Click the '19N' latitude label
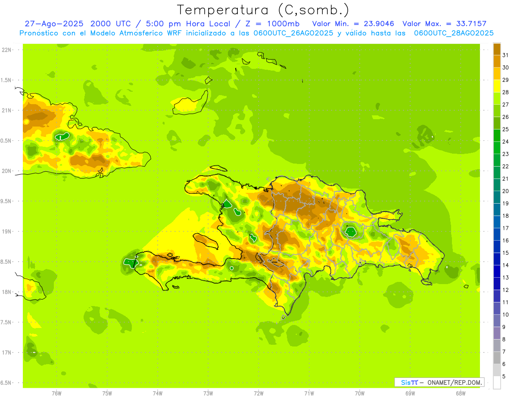The width and height of the screenshot is (517, 399). tap(6, 232)
